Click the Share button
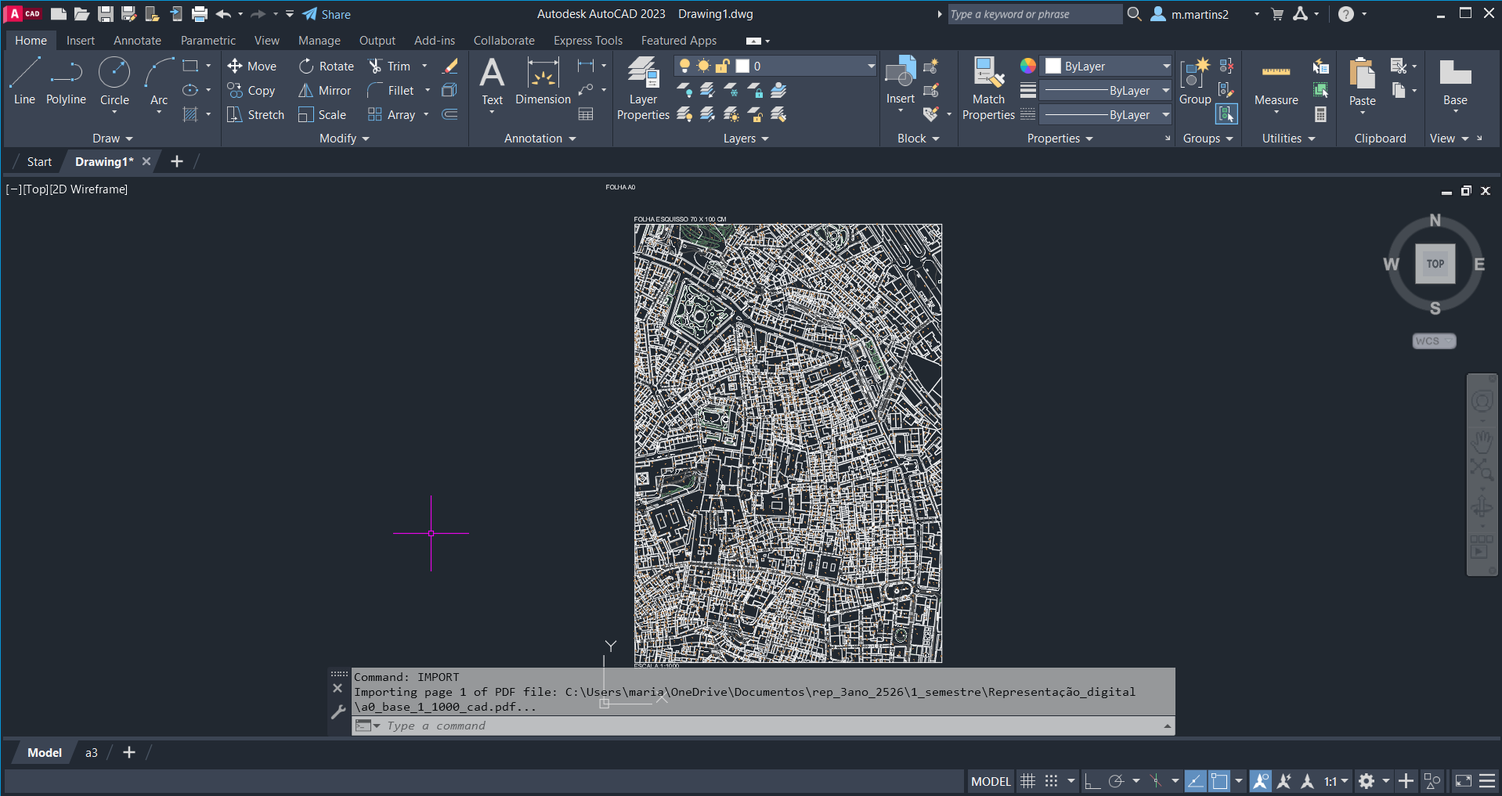This screenshot has width=1502, height=796. coord(327,14)
